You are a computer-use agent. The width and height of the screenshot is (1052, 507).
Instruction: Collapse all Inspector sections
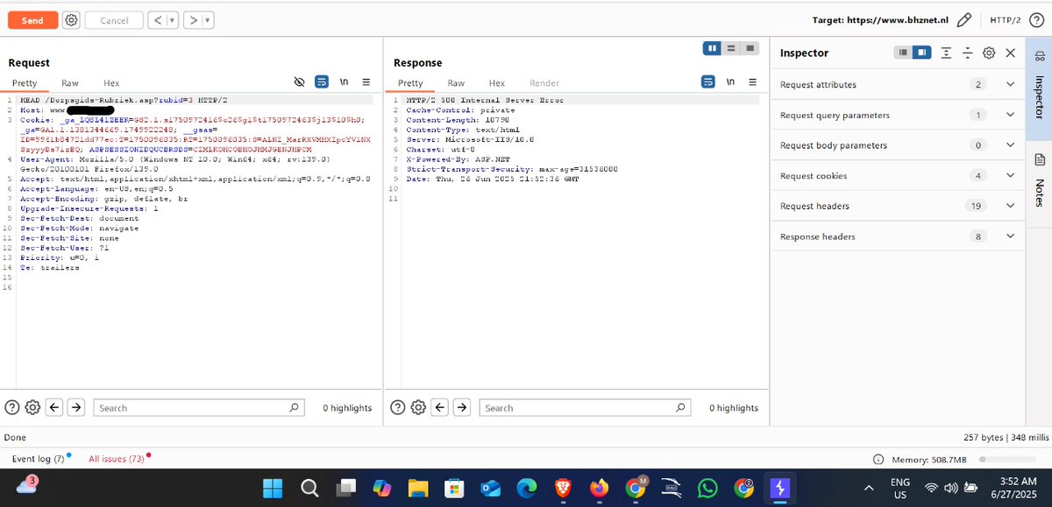coord(967,53)
